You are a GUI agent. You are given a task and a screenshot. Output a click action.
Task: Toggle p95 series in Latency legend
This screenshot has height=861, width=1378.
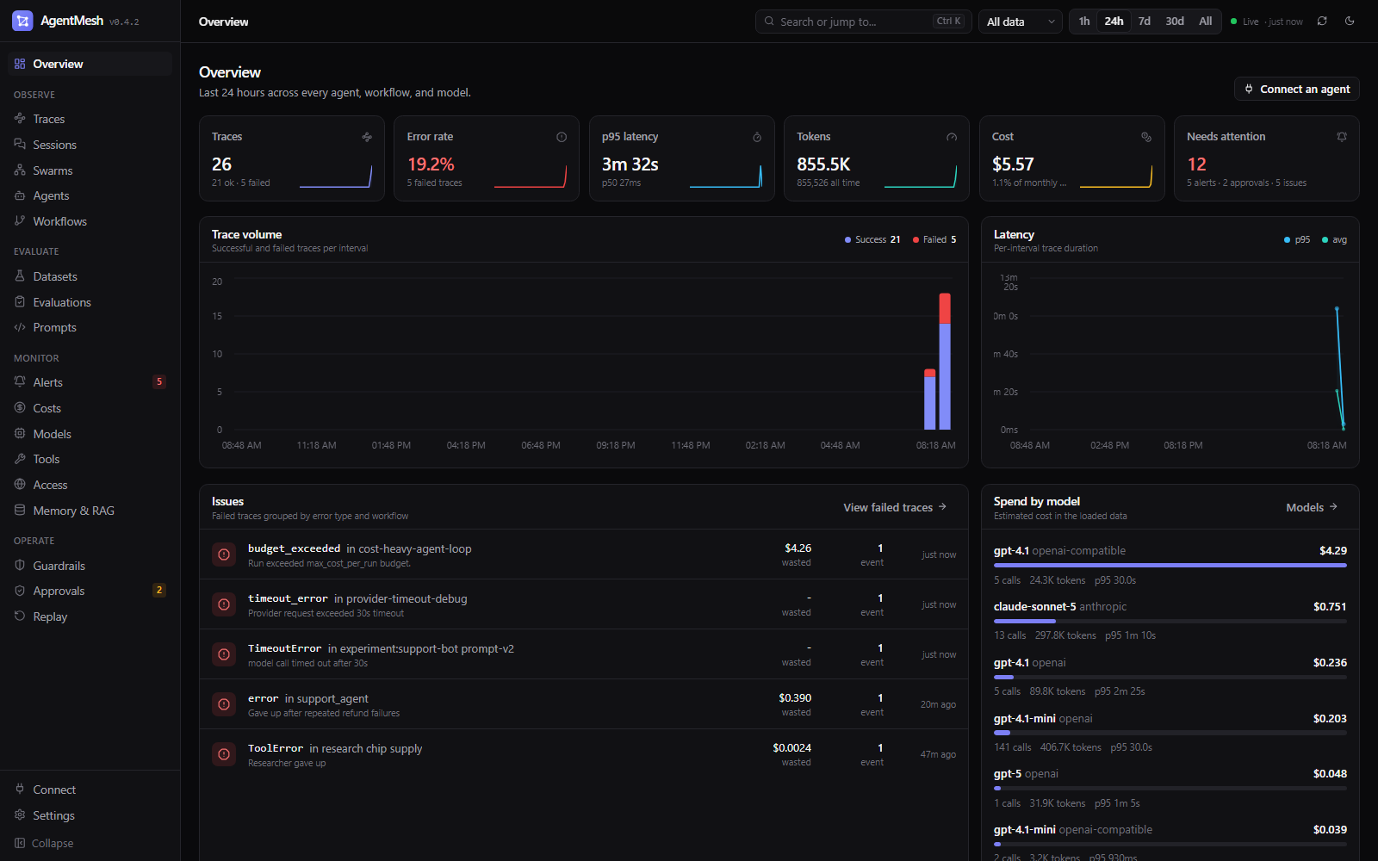(1297, 240)
